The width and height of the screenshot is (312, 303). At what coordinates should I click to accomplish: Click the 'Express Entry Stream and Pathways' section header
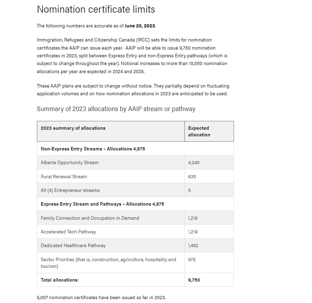tap(102, 204)
